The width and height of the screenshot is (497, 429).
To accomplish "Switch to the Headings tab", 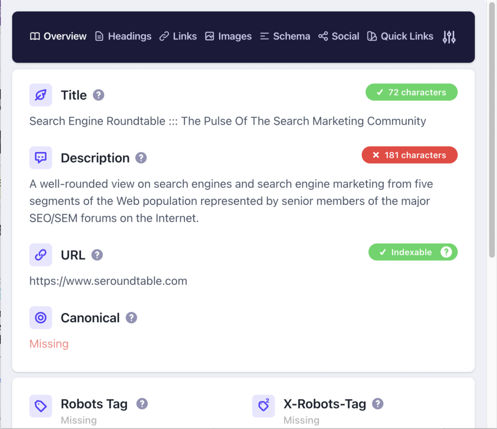I will point(123,36).
